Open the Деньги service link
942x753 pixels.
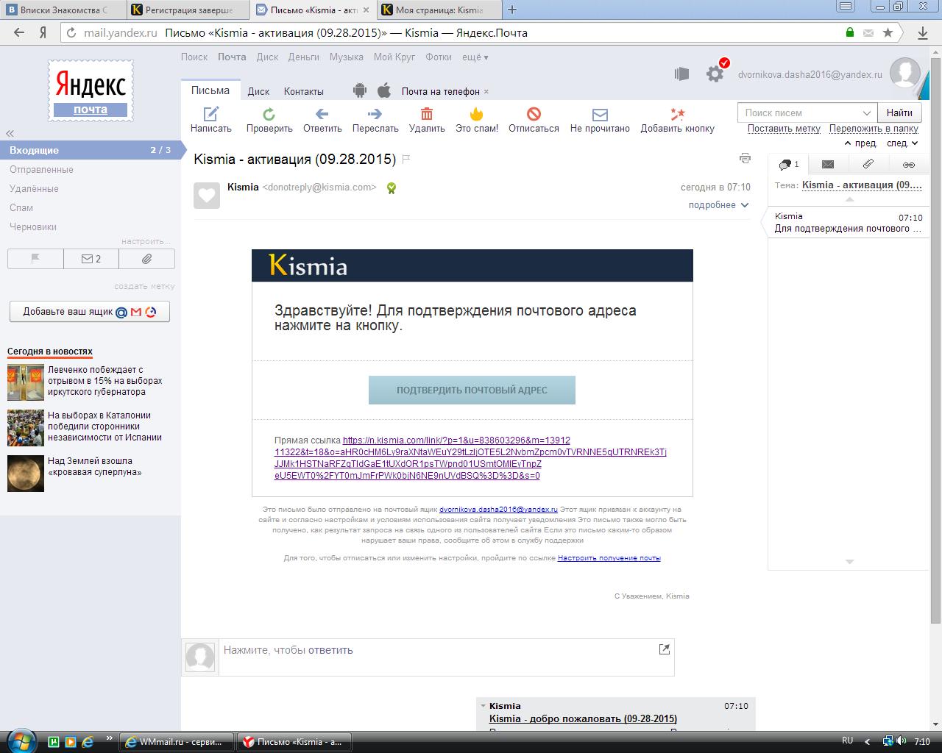click(x=304, y=57)
